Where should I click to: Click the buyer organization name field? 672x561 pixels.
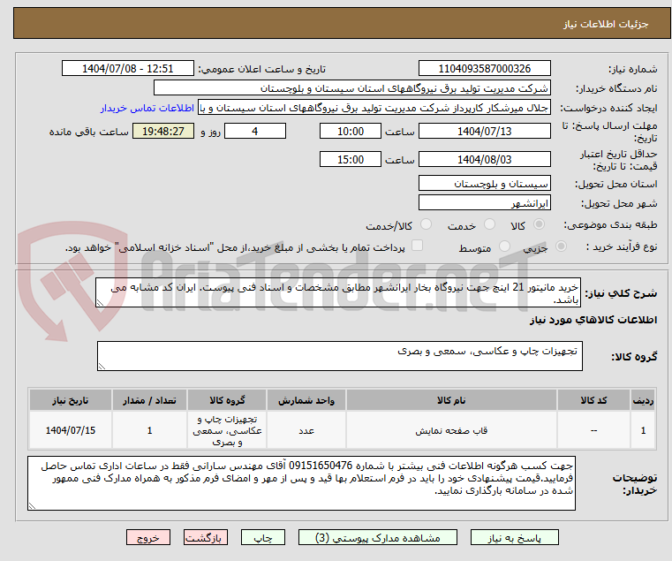click(351, 88)
